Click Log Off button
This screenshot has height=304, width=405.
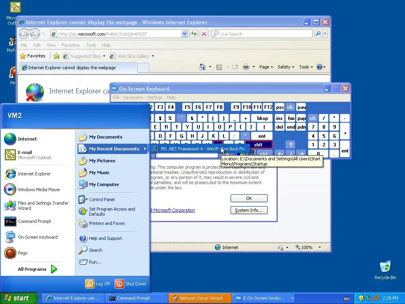coord(98,283)
